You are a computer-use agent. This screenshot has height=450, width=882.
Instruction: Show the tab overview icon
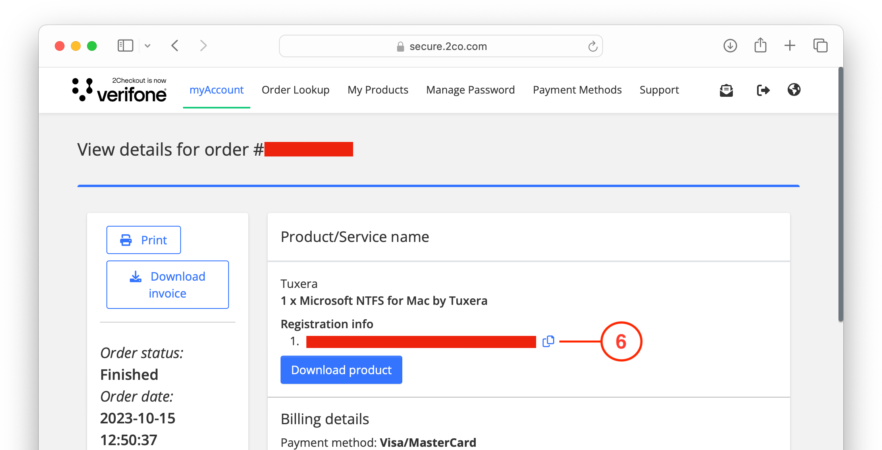820,46
